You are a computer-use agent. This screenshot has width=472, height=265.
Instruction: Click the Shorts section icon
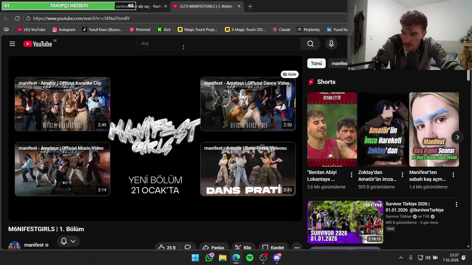[311, 82]
